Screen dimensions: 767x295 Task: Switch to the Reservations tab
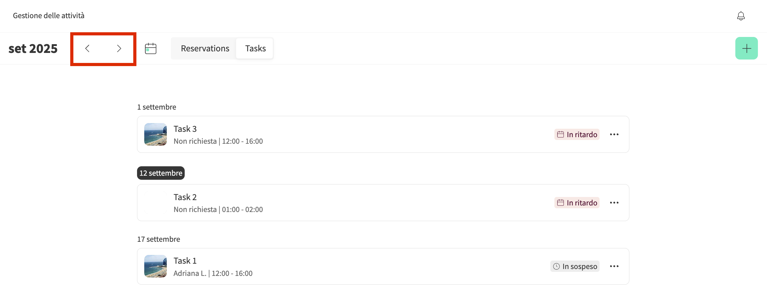205,49
